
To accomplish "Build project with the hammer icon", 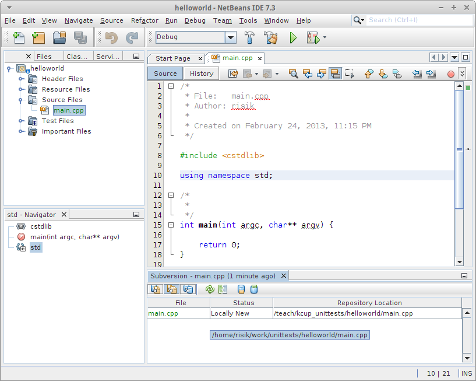I will click(249, 38).
